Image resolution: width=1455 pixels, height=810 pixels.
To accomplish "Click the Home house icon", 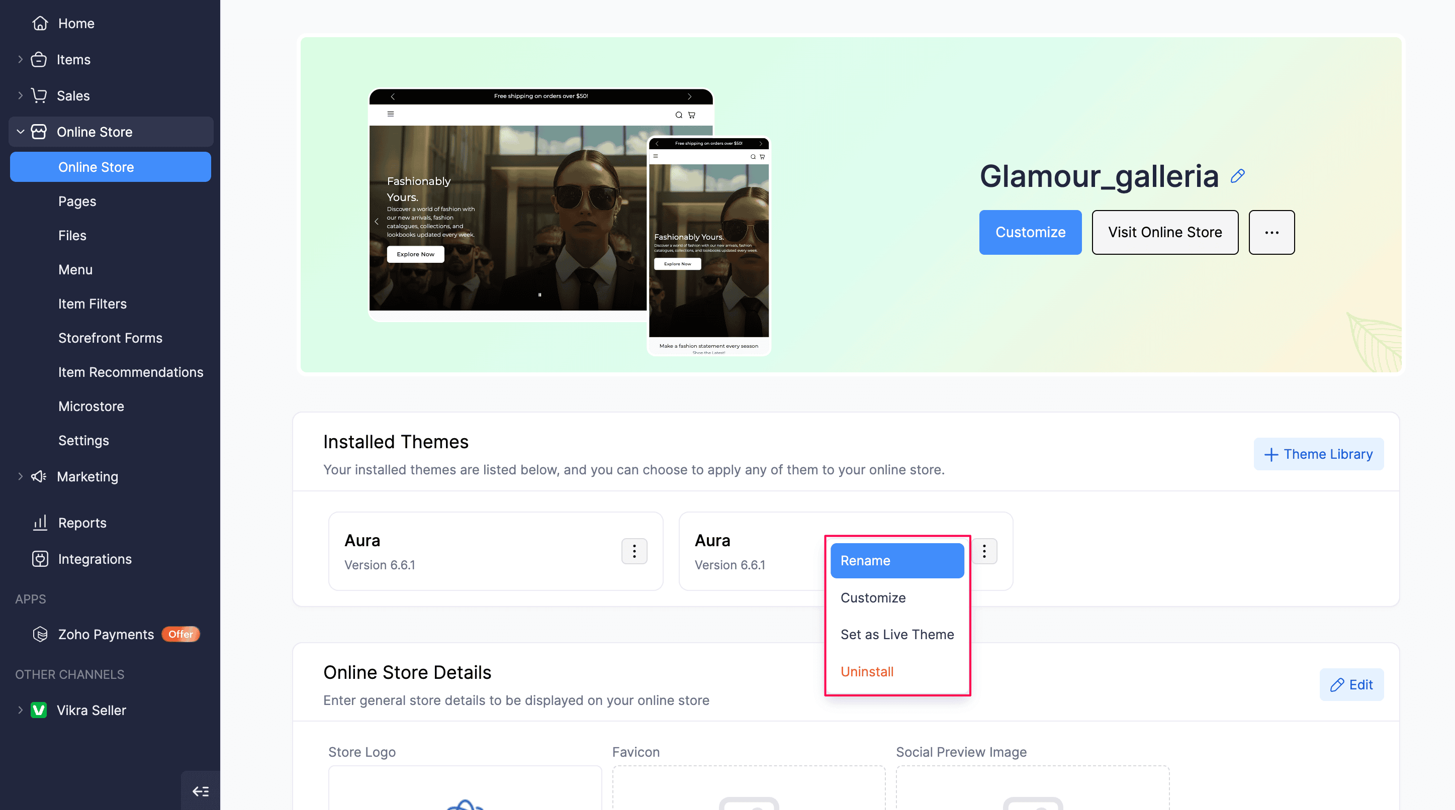I will [x=40, y=23].
